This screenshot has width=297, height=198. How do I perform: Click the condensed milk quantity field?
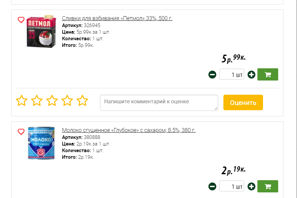click(x=231, y=186)
